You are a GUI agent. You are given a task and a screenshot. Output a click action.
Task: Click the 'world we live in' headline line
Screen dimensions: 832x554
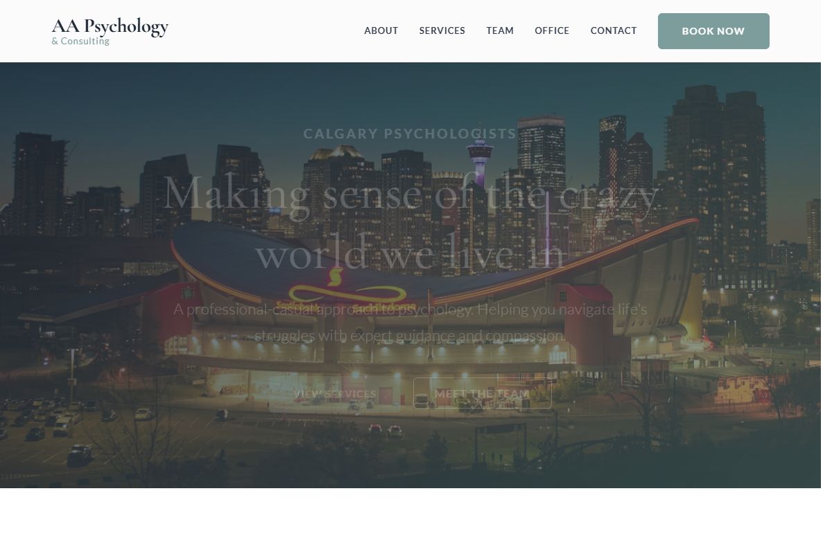point(410,253)
